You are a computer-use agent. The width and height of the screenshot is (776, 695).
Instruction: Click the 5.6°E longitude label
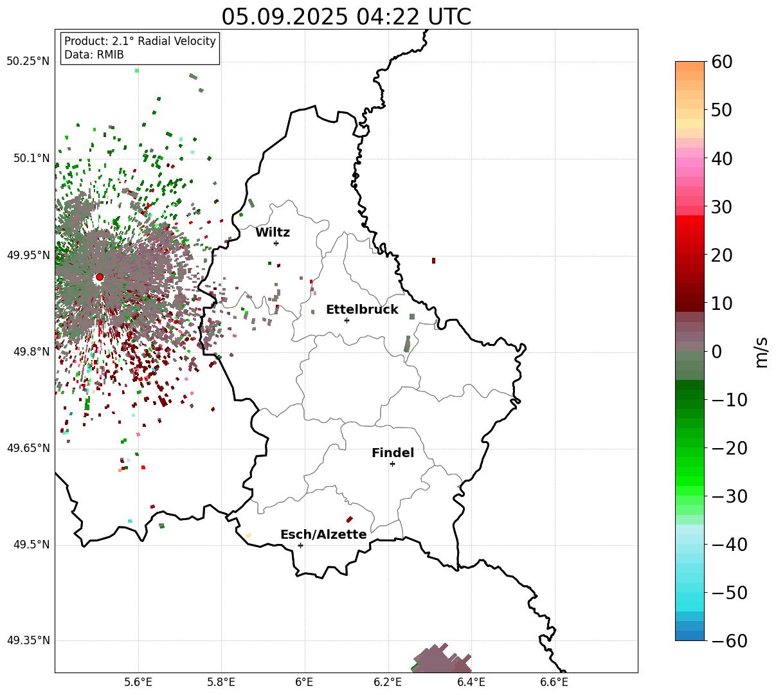[138, 681]
